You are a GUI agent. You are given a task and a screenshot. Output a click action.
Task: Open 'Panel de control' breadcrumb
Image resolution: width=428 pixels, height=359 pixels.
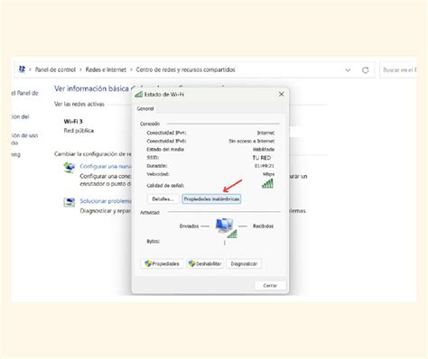(55, 69)
